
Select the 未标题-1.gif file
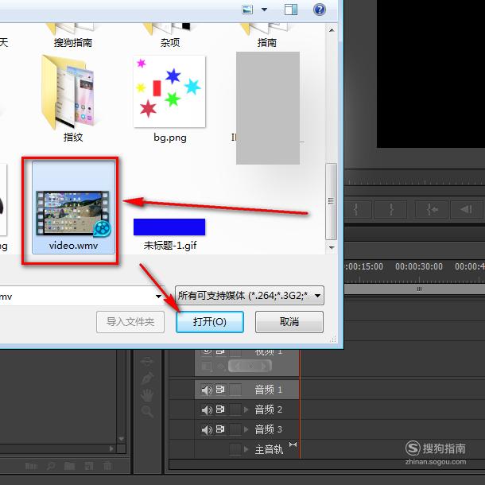(x=169, y=234)
